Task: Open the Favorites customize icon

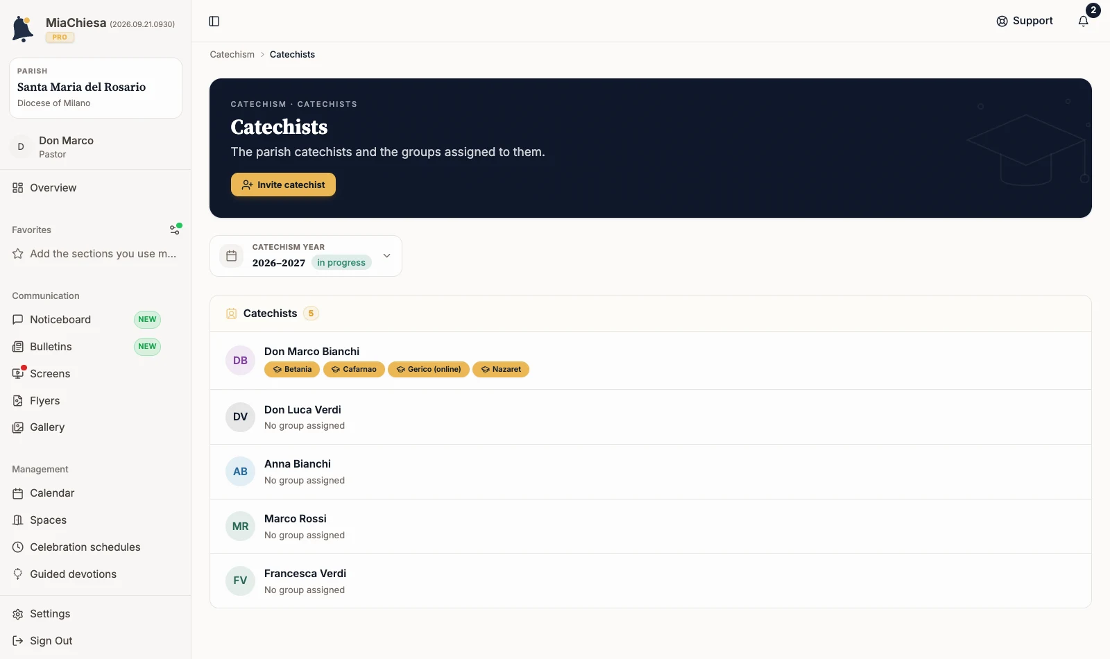Action: point(175,230)
